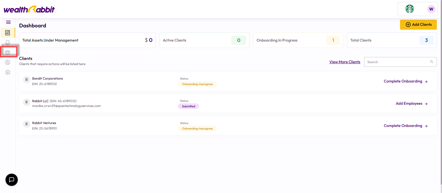442x193 pixels.
Task: Click EIN 25-6789012 text
Action: click(45, 84)
